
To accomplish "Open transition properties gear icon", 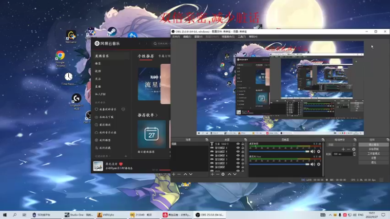I will click(354, 149).
